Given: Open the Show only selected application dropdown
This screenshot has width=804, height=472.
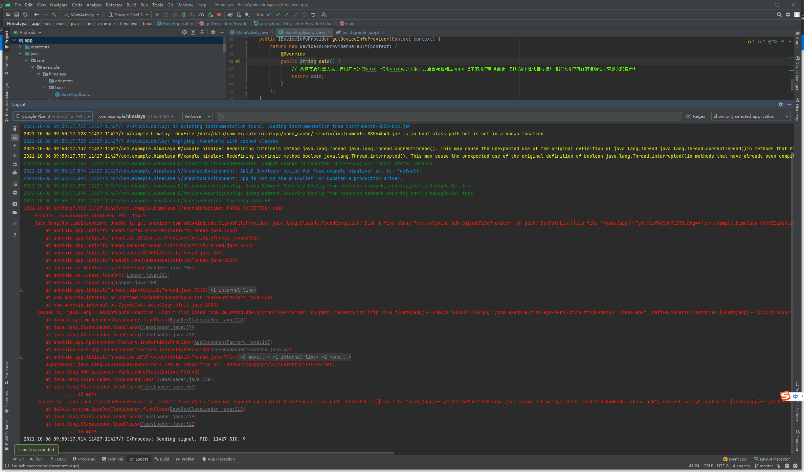Looking at the screenshot, I should coord(751,116).
